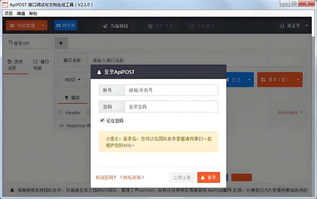
Task: Click the search API magnifier icon
Action: (11, 43)
